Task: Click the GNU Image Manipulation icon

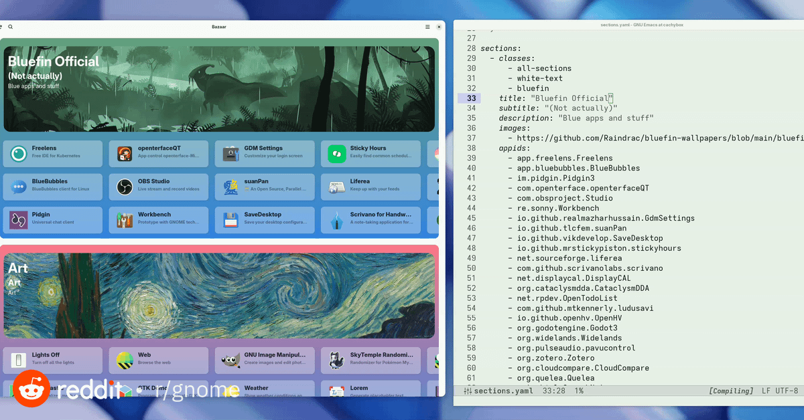Action: pyautogui.click(x=231, y=360)
